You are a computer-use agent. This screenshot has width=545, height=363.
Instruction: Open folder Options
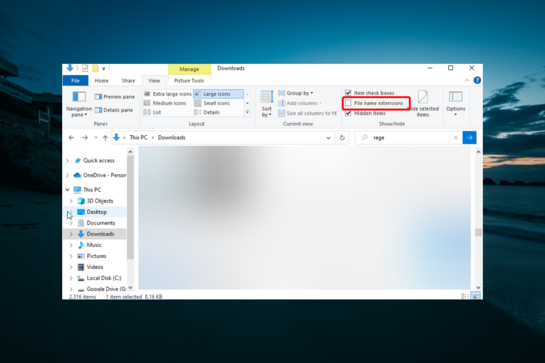click(455, 103)
